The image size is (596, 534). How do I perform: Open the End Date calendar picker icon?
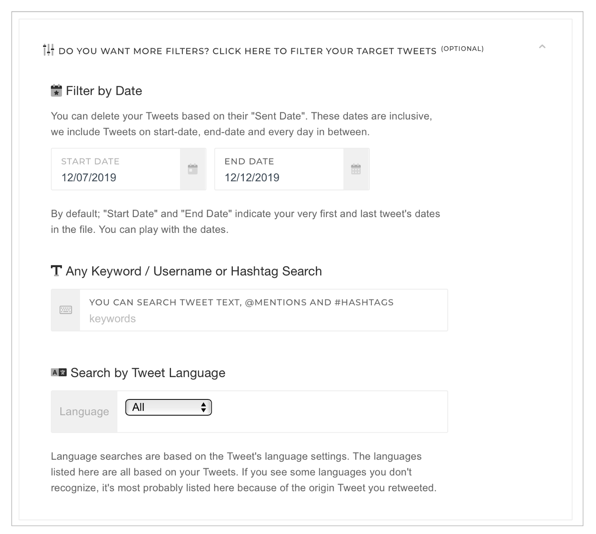pos(356,169)
